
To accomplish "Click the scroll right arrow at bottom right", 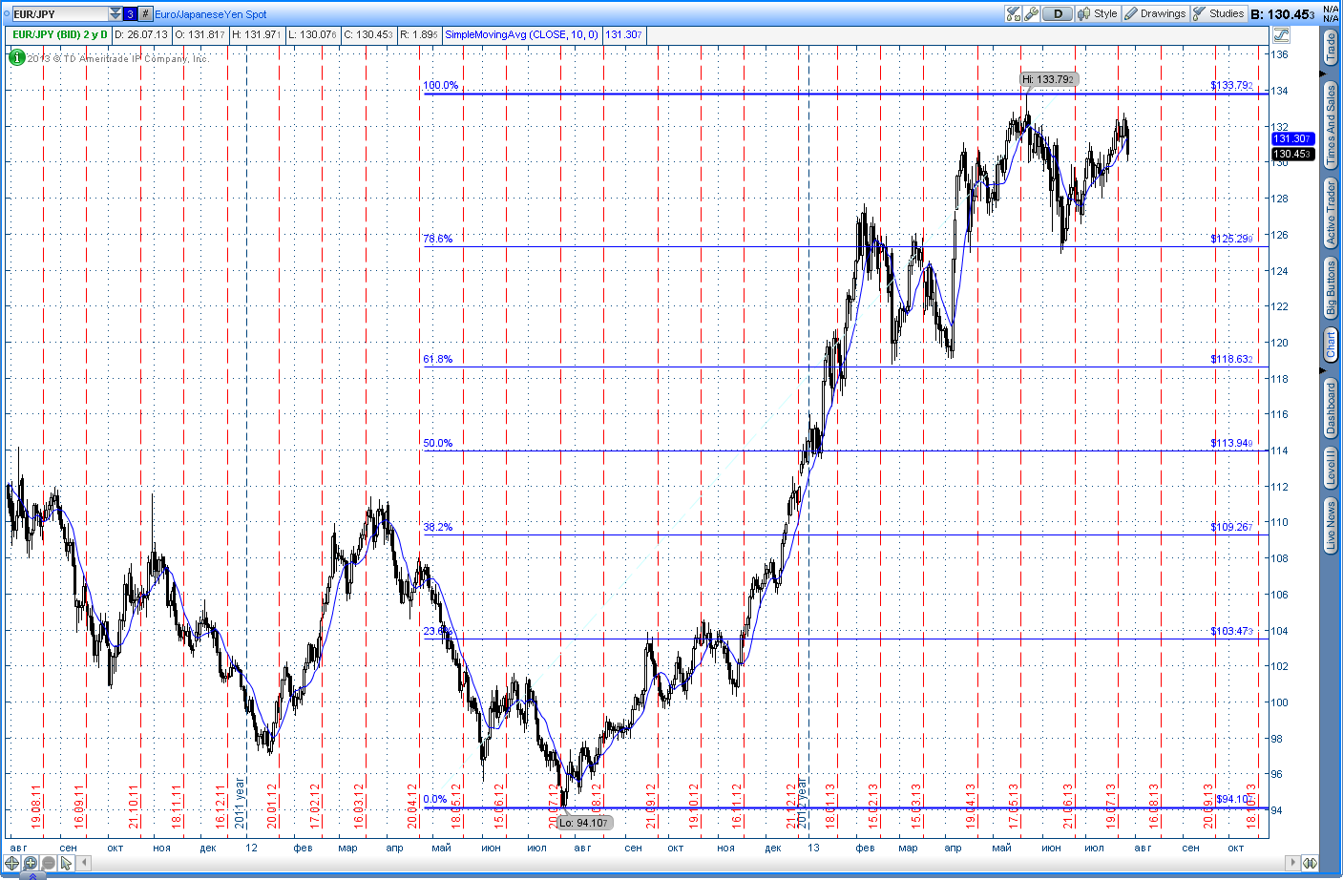I will click(x=1292, y=863).
